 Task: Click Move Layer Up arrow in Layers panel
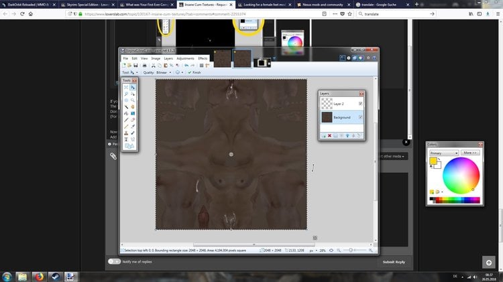[x=347, y=135]
